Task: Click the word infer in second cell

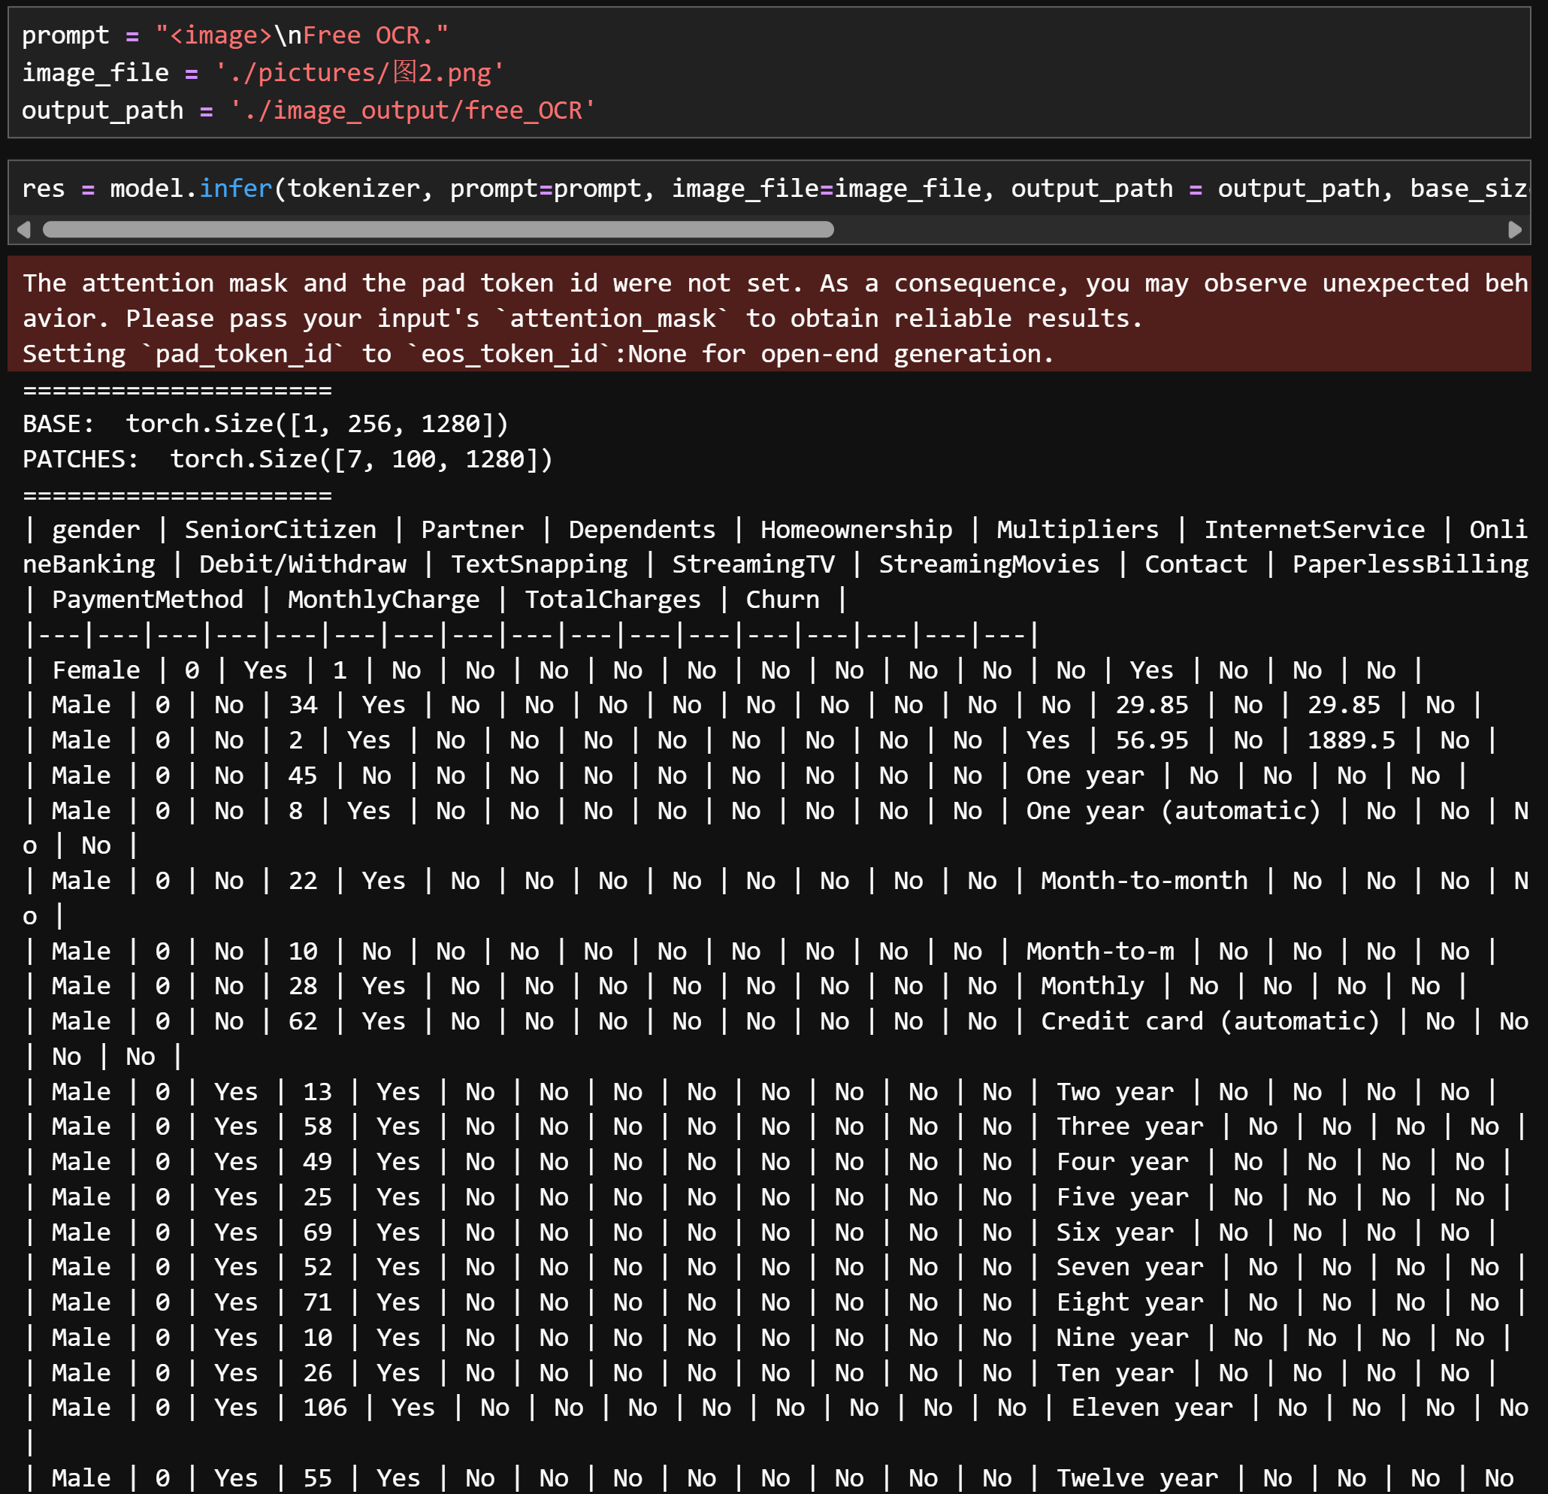Action: 235,189
